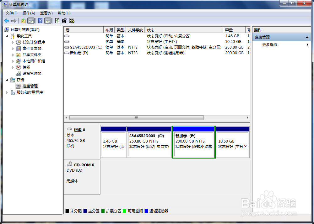The image size is (314, 224).
Task: Click the bright green 可用空间 legend swatch
Action: click(125, 211)
